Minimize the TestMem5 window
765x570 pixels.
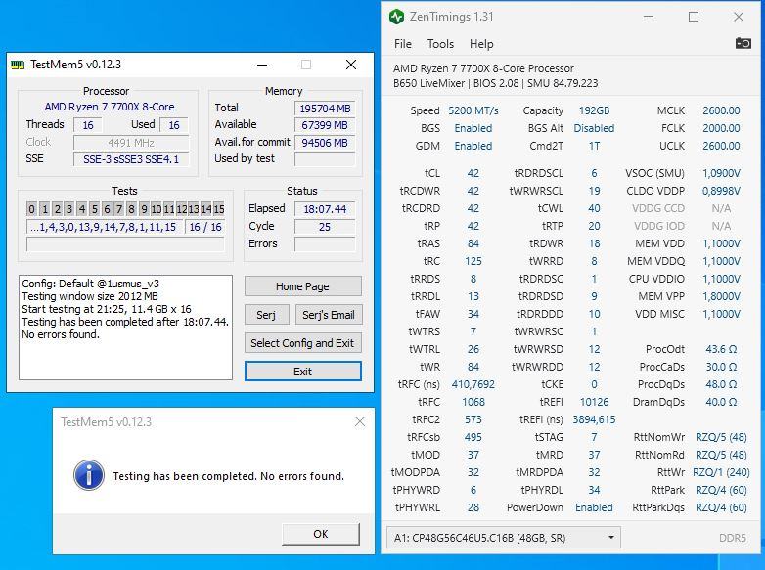point(262,65)
